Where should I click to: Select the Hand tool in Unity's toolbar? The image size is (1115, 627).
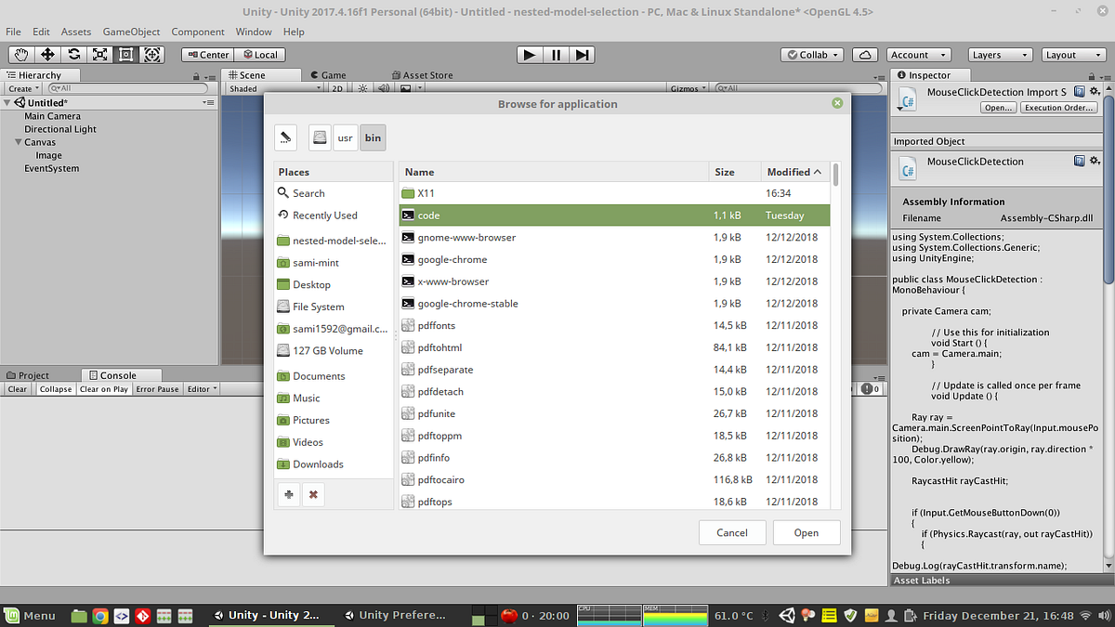(x=20, y=55)
